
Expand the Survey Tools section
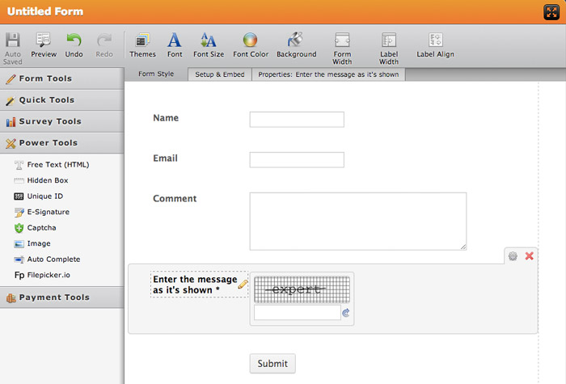[61, 121]
